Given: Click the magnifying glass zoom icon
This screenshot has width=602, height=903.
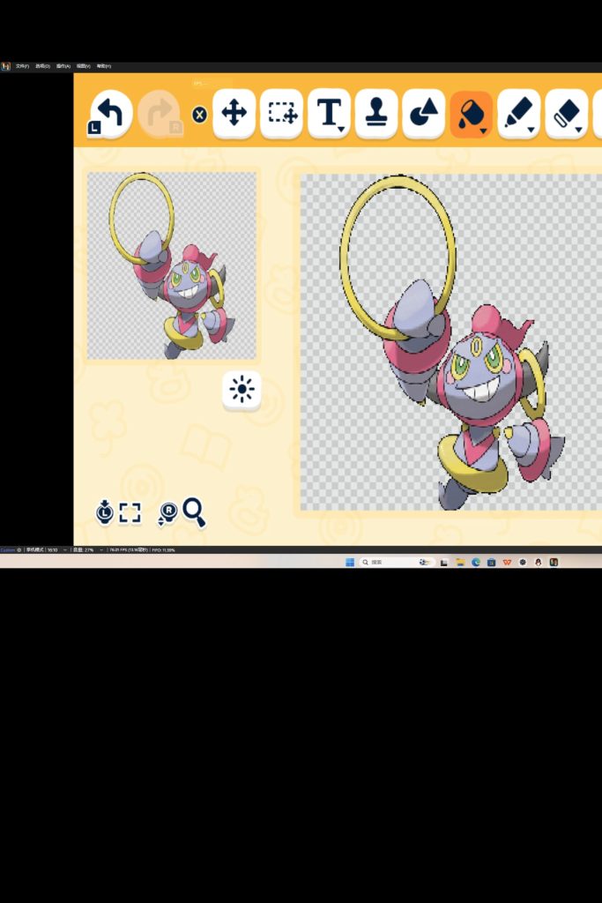Looking at the screenshot, I should [x=194, y=511].
